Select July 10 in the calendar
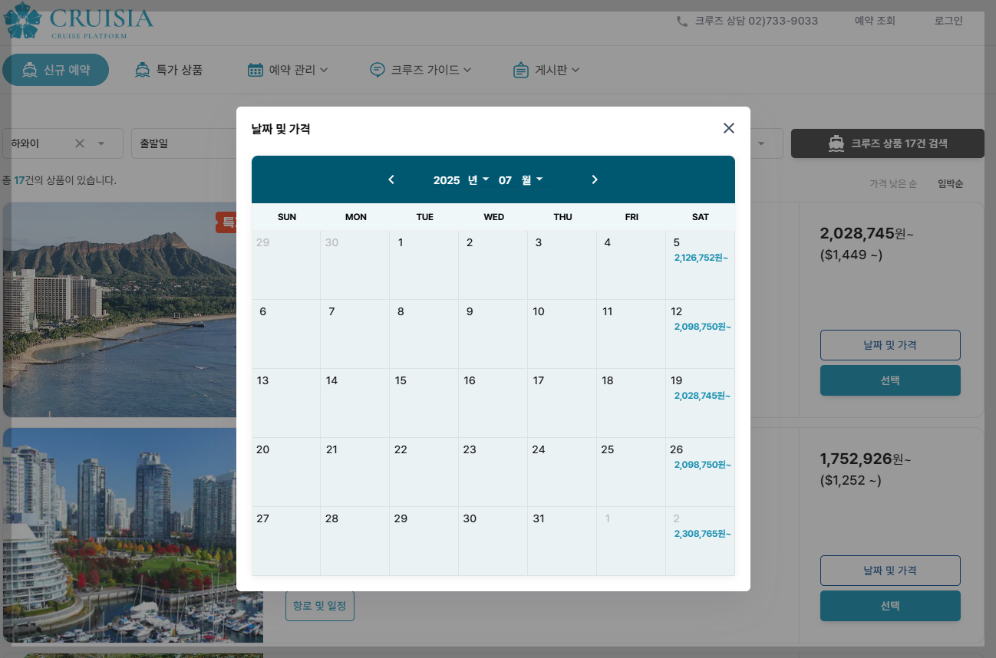The image size is (996, 658). coord(562,334)
